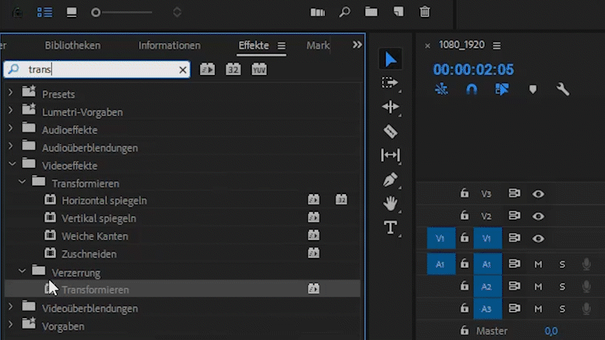Select the Ripple Edit tool

pos(390,107)
